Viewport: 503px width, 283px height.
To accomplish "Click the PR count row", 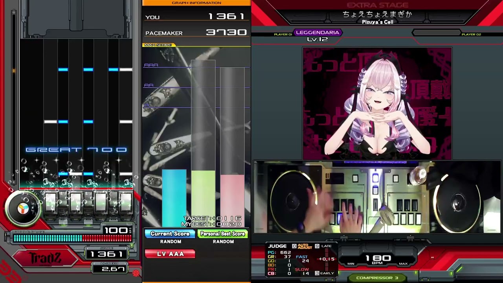I will [x=280, y=270].
